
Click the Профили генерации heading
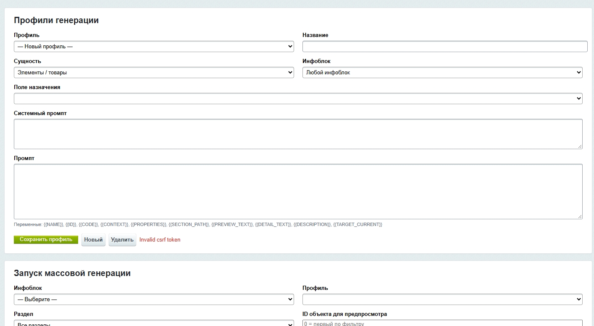pyautogui.click(x=56, y=20)
